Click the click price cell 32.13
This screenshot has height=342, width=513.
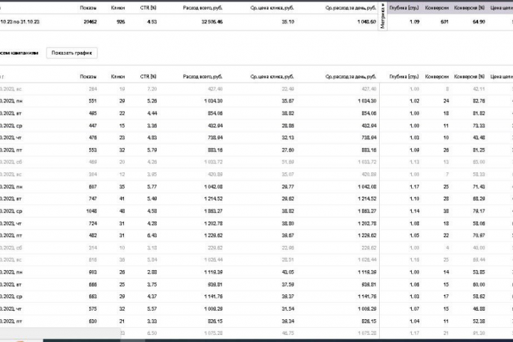[288, 138]
